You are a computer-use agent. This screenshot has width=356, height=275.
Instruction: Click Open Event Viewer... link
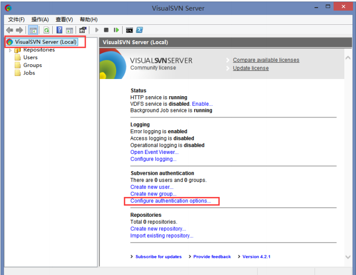click(154, 152)
